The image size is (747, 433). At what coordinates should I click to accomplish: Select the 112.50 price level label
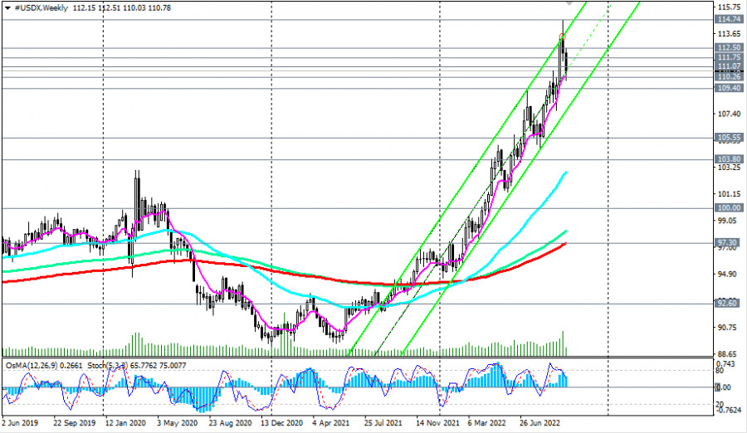(729, 48)
